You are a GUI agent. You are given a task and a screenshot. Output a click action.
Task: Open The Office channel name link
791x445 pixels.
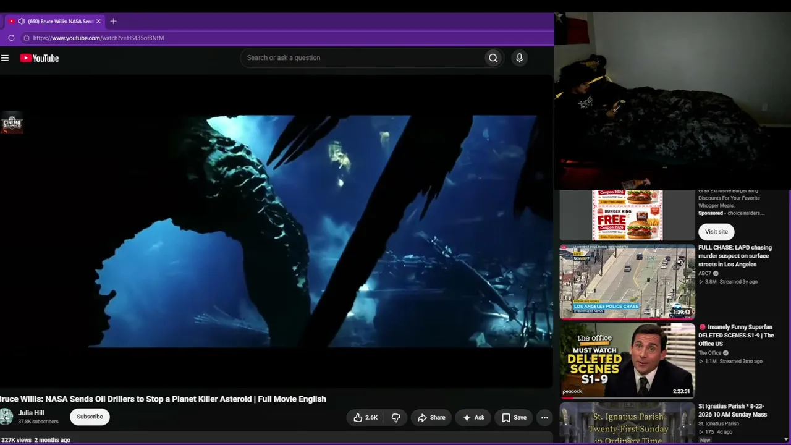[x=709, y=353]
